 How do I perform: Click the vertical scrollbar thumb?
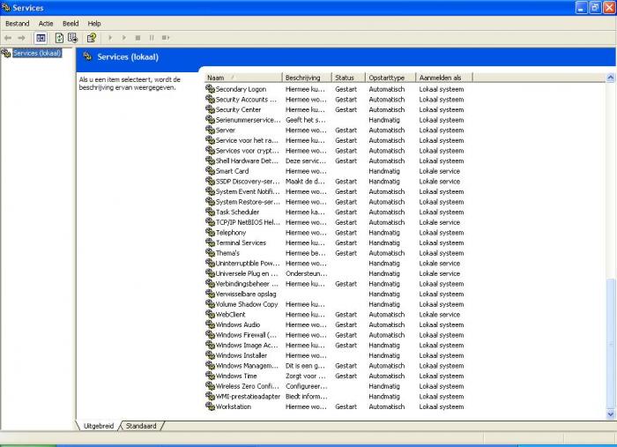(610, 344)
